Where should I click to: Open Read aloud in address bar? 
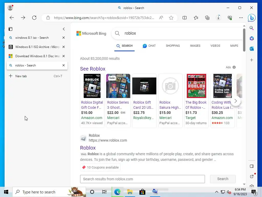[x=161, y=18]
